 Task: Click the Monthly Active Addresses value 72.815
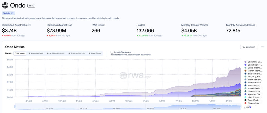[233, 30]
